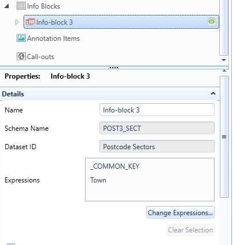This screenshot has height=245, width=233.
Task: Collapse the Details section chevron
Action: click(x=213, y=94)
